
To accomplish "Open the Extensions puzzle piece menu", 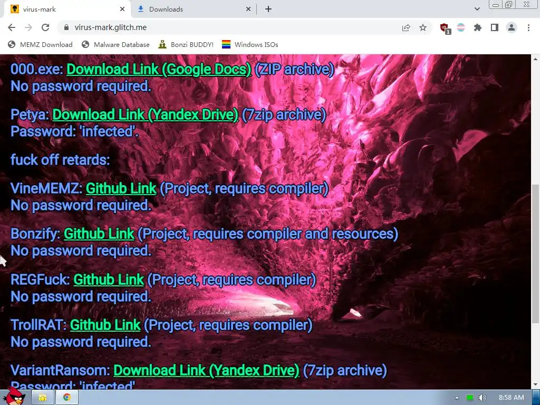I will click(x=478, y=27).
